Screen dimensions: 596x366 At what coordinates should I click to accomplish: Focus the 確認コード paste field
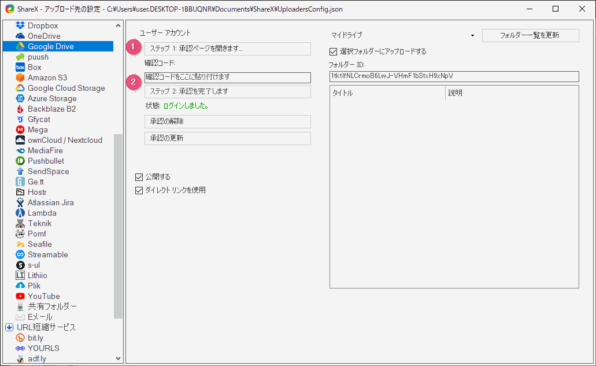pos(228,77)
